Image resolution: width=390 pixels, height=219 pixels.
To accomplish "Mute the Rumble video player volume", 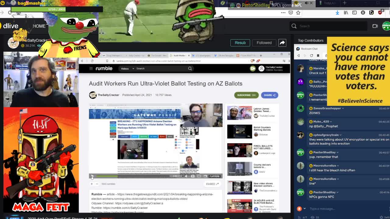I will coord(186,176).
